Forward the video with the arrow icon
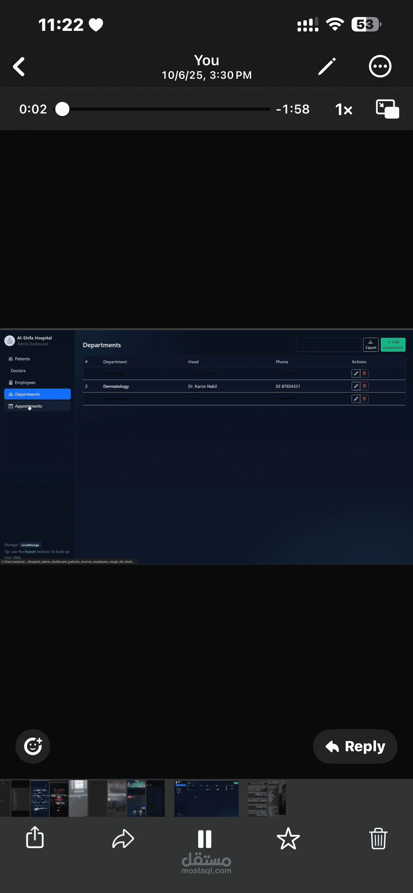 pyautogui.click(x=123, y=839)
